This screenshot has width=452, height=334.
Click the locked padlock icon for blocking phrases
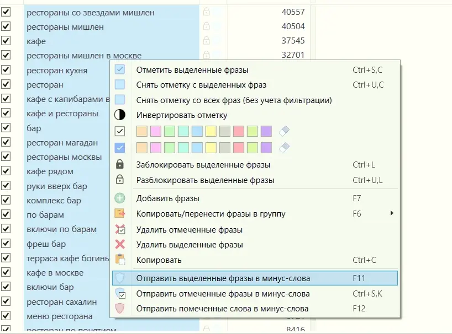[x=119, y=164]
